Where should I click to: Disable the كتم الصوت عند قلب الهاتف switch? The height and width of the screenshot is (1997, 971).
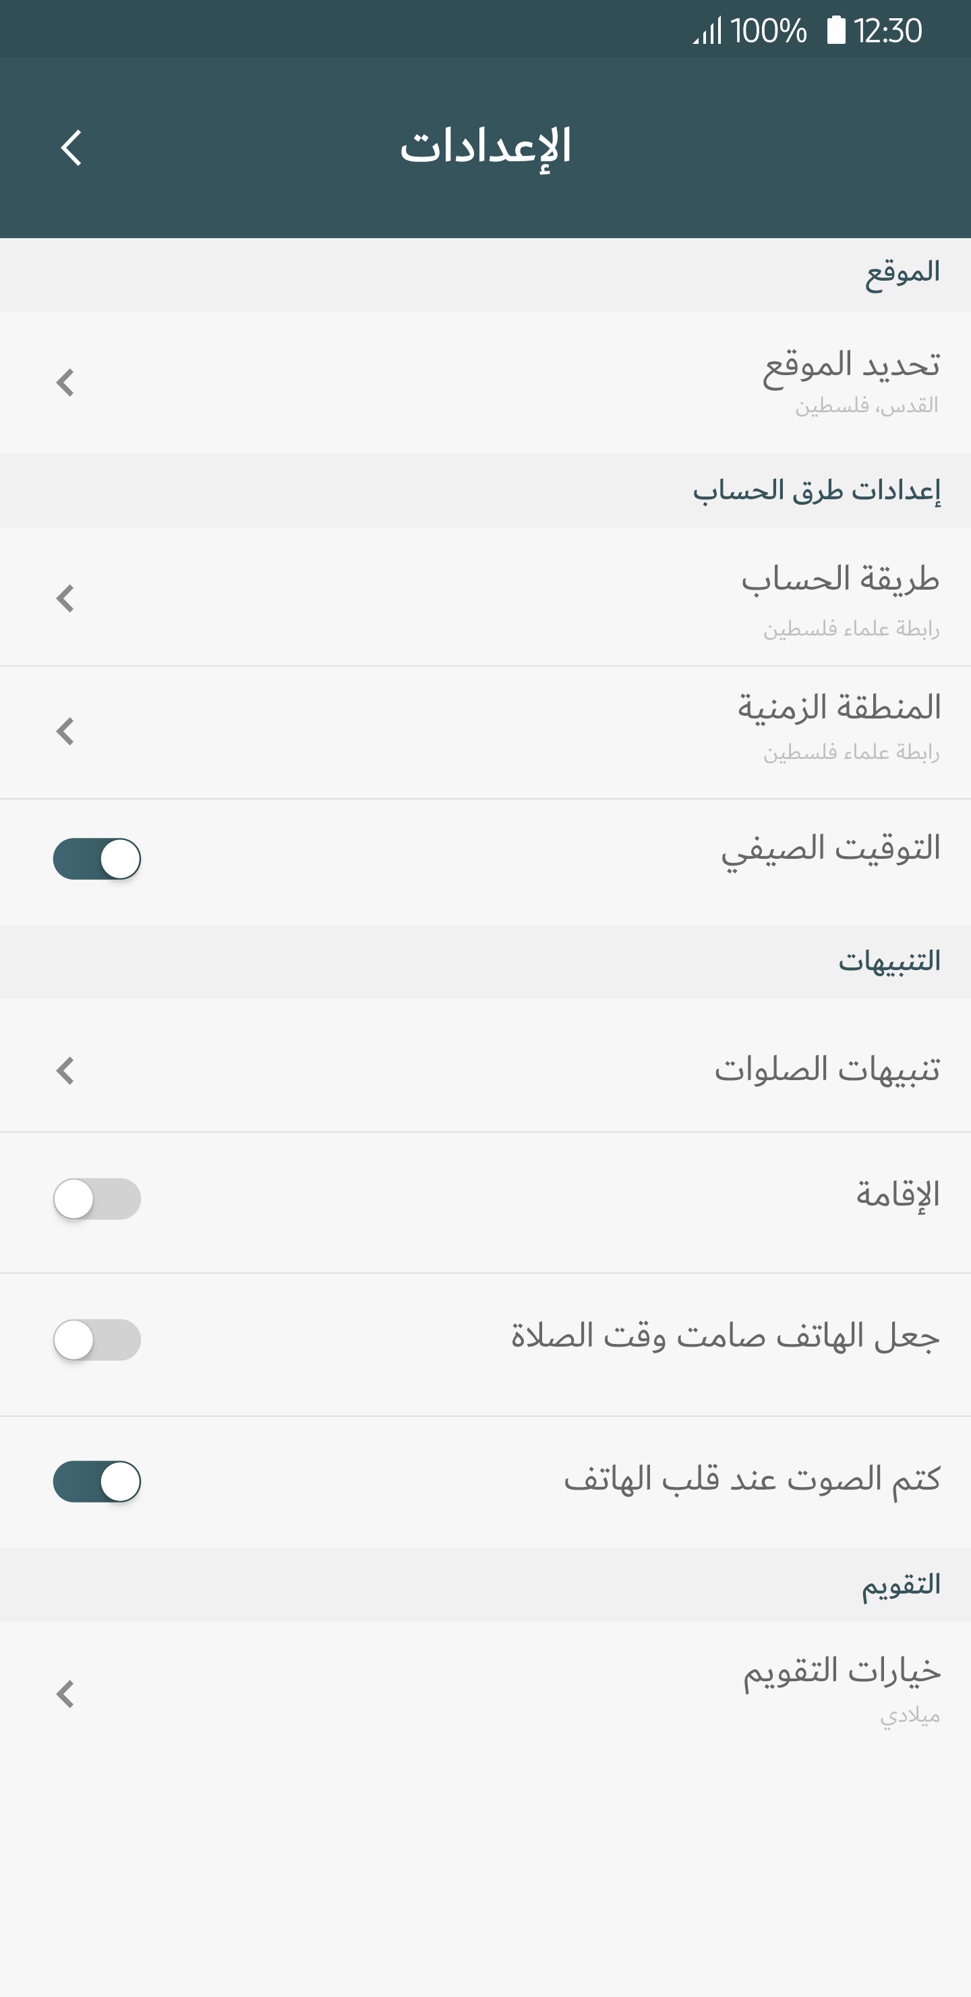point(97,1482)
